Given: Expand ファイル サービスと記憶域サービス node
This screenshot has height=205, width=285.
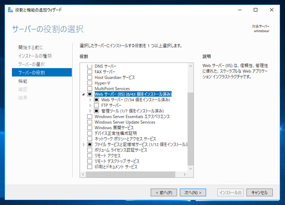Looking at the screenshot, I should (x=84, y=144).
